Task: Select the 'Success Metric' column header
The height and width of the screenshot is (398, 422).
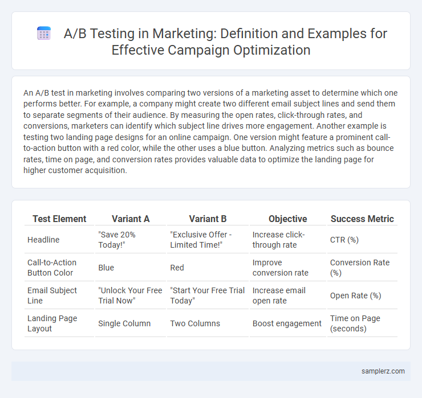Action: tap(362, 219)
